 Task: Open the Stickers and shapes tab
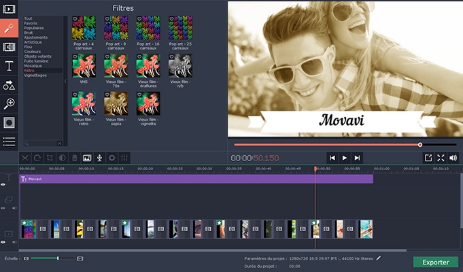[x=9, y=85]
